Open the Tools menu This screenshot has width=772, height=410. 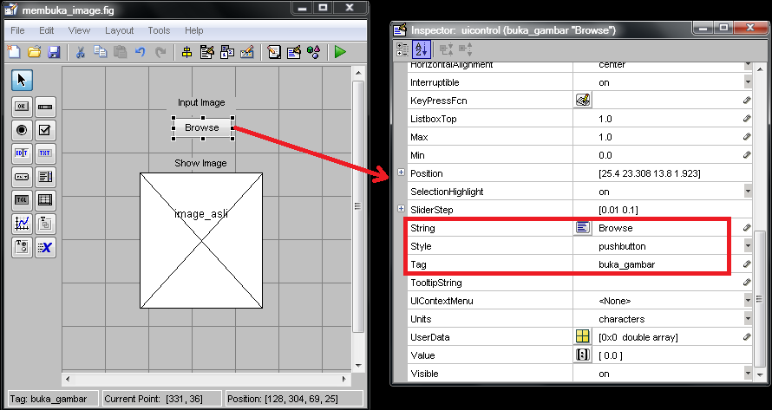click(x=159, y=30)
